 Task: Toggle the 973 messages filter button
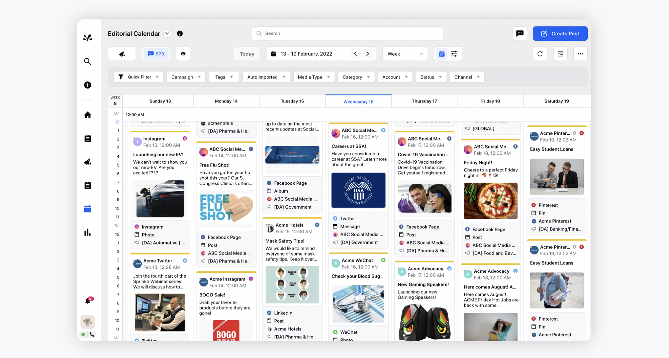(x=156, y=54)
